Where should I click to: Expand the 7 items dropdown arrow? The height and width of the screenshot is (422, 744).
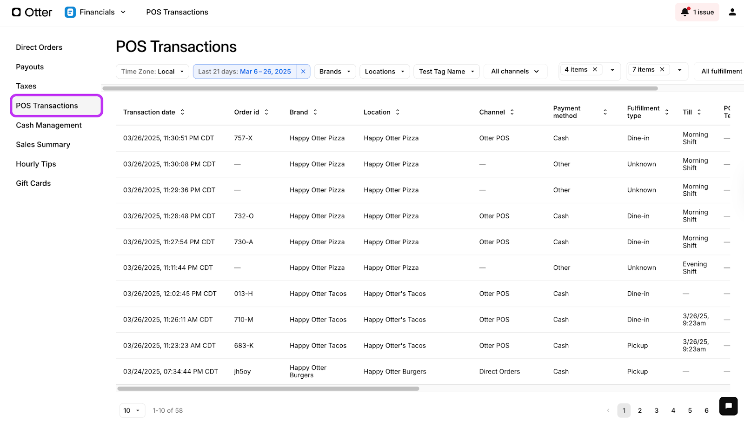[x=680, y=70]
